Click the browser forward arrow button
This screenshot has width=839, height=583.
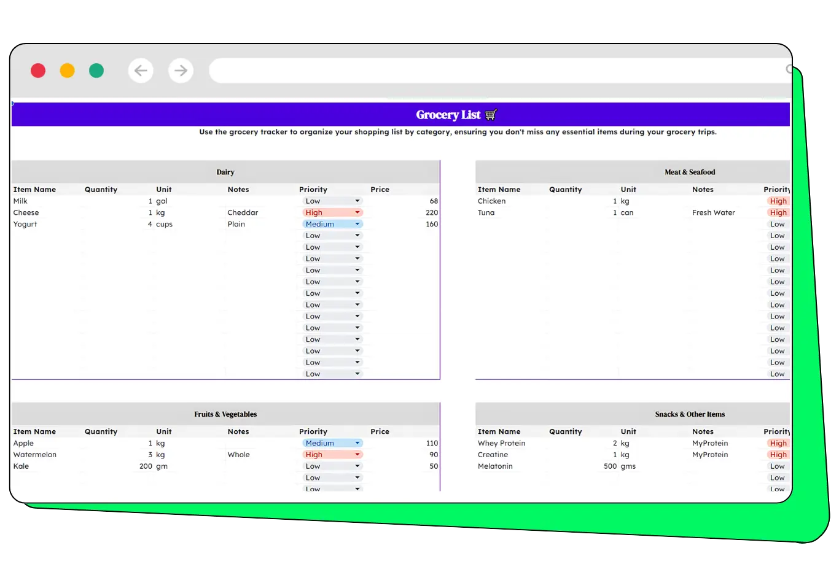point(181,71)
